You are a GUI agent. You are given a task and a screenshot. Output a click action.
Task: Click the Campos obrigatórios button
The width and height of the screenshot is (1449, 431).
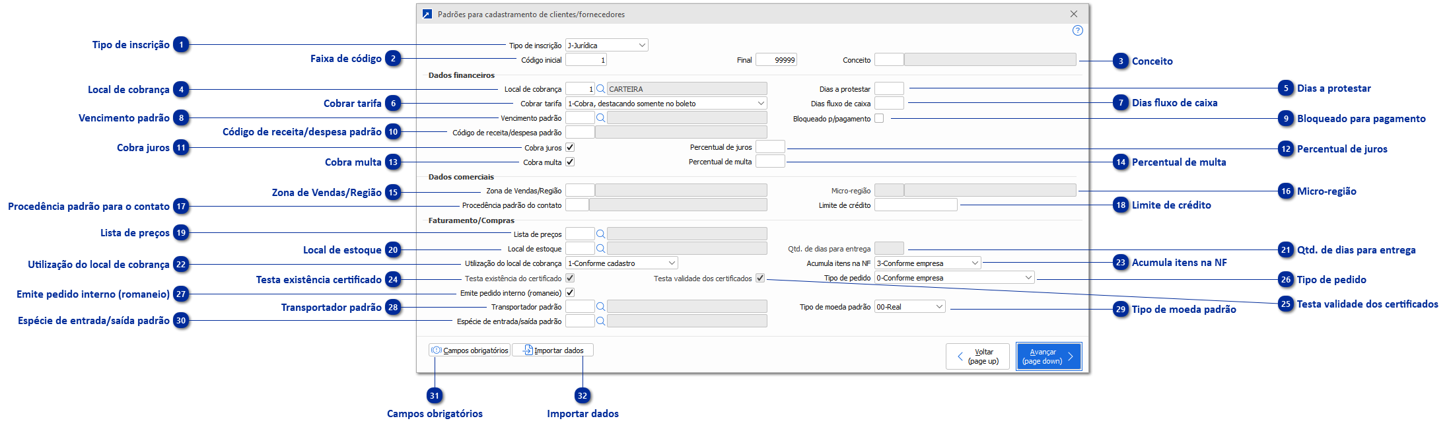tap(470, 350)
